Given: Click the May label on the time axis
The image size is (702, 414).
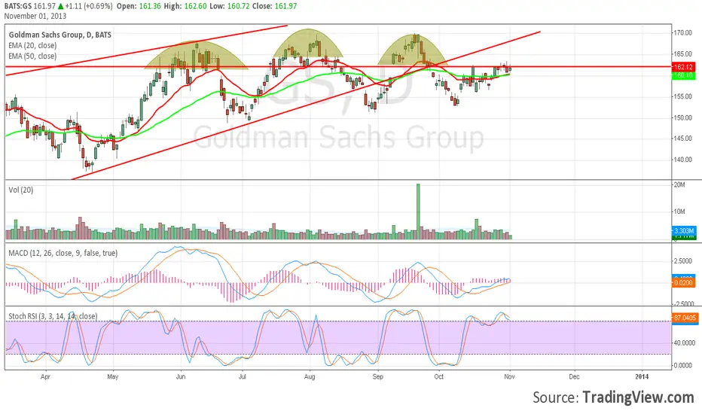Looking at the screenshot, I should pos(113,377).
